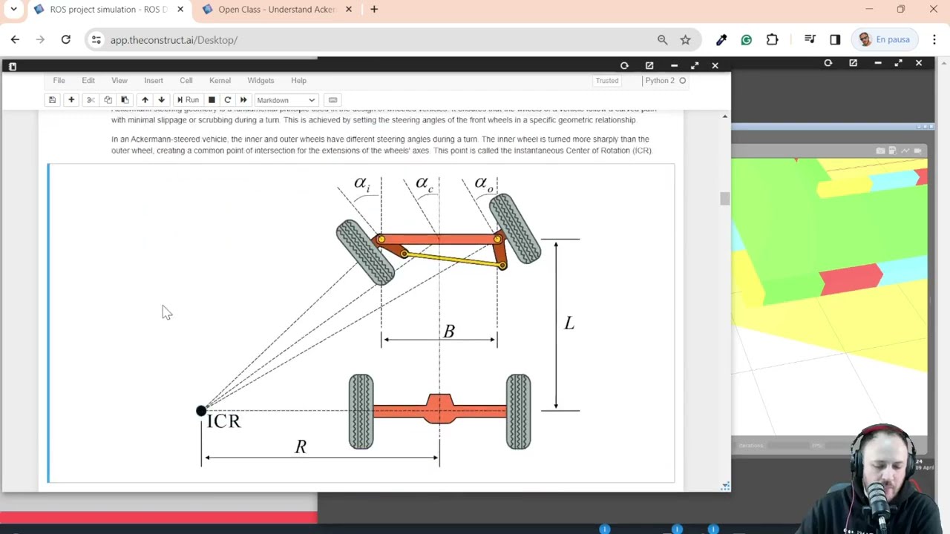Bookmark this page with the star icon
The height and width of the screenshot is (534, 950).
[685, 39]
